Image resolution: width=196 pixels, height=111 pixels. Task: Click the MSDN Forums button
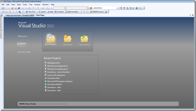[x=97, y=12]
